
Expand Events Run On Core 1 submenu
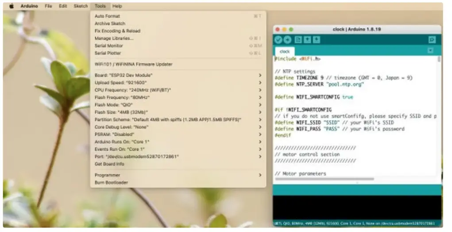(x=178, y=149)
